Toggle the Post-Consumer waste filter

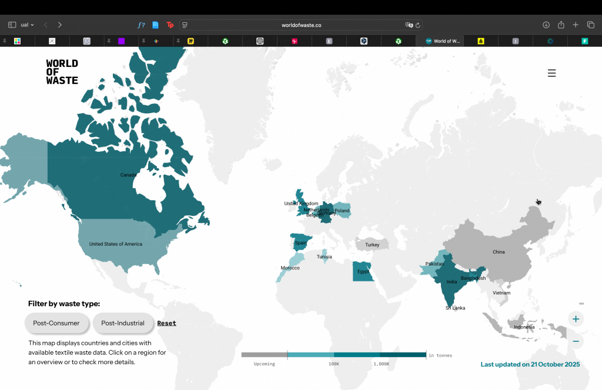coord(56,323)
